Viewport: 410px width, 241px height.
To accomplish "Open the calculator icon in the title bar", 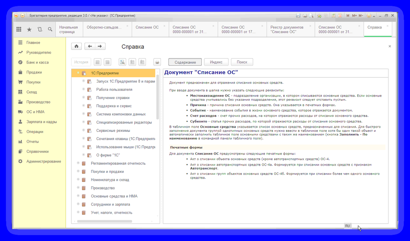I will click(x=333, y=16).
